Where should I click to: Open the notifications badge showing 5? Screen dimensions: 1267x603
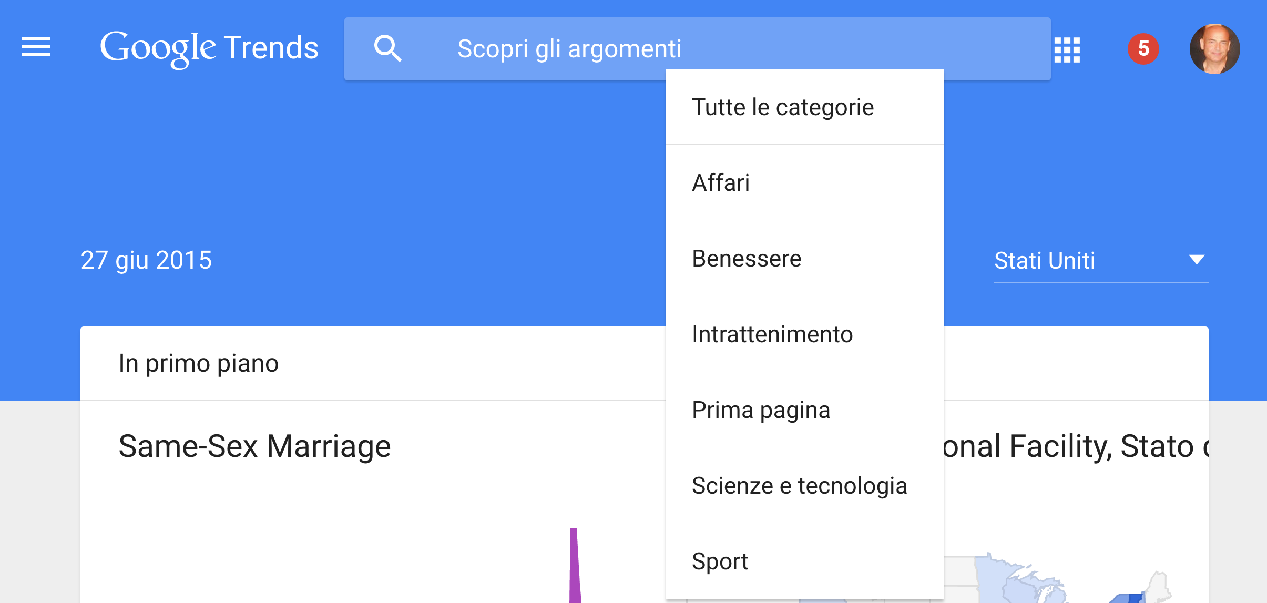click(1143, 49)
